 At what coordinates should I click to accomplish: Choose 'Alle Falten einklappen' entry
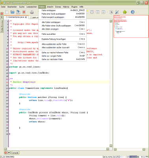(63, 22)
